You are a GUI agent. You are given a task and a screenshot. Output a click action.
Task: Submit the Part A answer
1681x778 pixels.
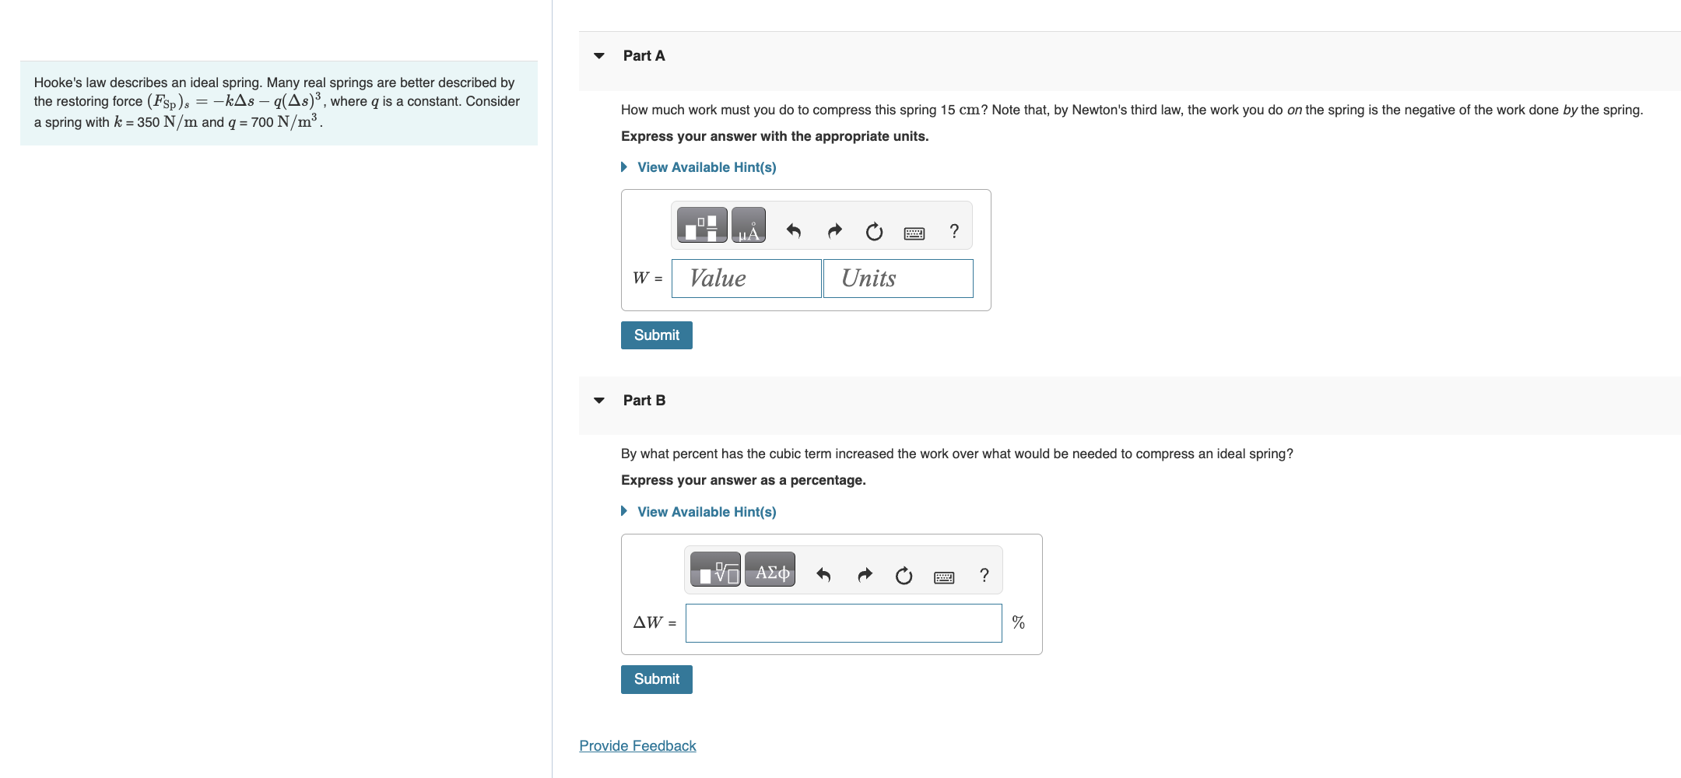[x=656, y=335]
